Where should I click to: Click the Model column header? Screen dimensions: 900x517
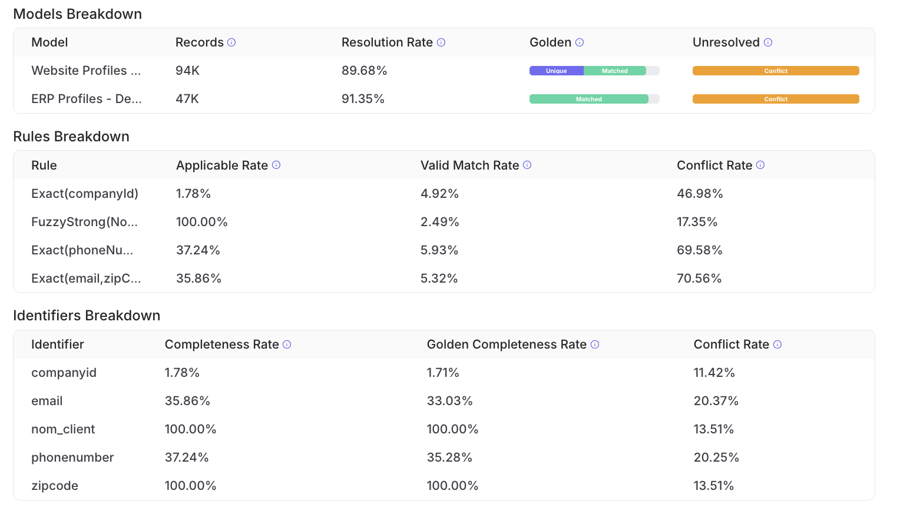(x=49, y=42)
